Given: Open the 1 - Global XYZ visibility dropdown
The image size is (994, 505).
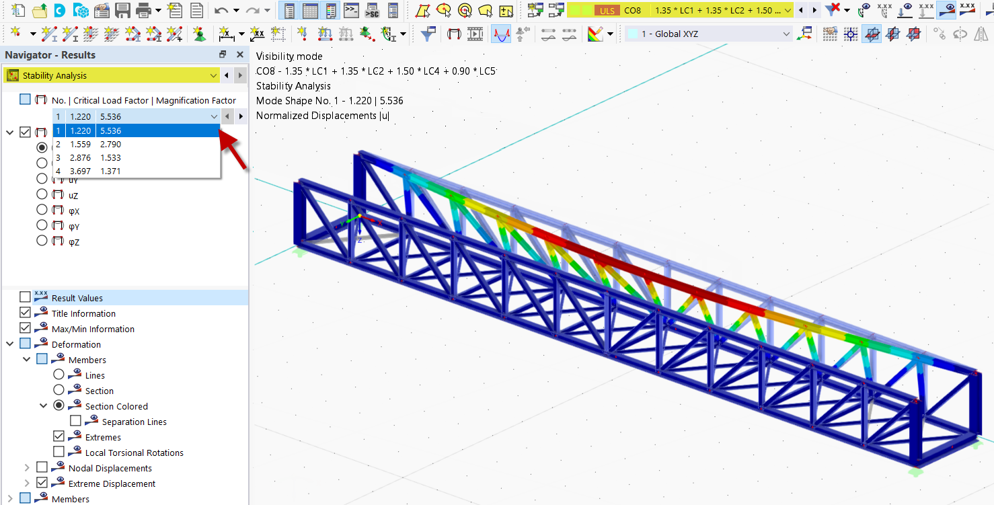Looking at the screenshot, I should coord(786,33).
